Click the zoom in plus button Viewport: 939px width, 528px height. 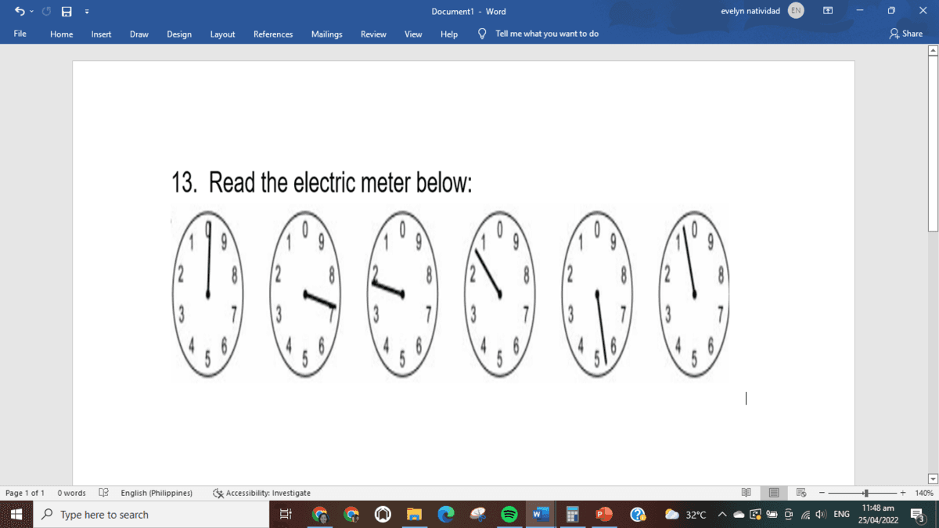point(902,493)
